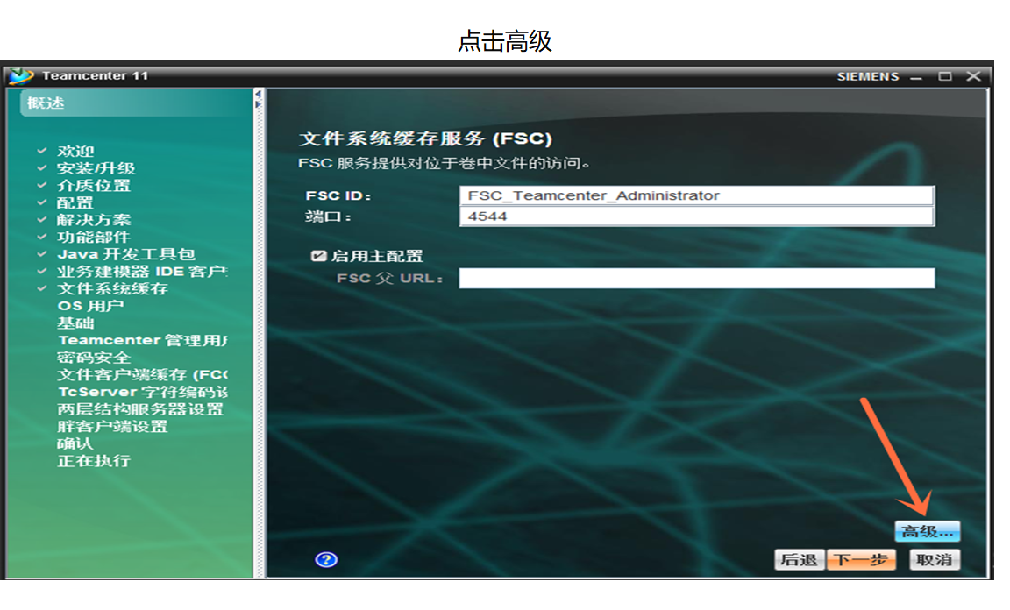Maximize the Teamcenter 11 window
The height and width of the screenshot is (610, 1010).
tap(945, 76)
